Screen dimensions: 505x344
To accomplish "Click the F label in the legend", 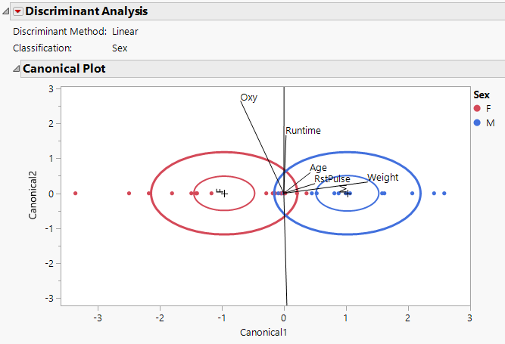I will (x=489, y=109).
